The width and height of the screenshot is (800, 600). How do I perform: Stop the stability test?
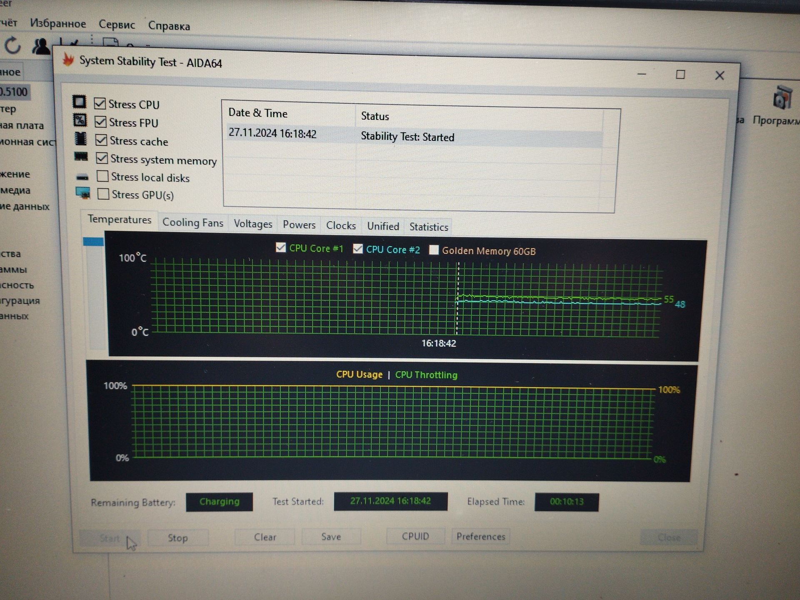[178, 538]
